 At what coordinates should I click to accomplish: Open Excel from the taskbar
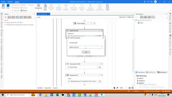[x=57, y=95]
